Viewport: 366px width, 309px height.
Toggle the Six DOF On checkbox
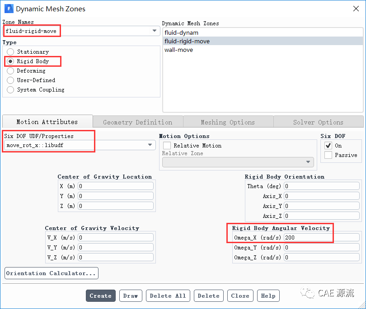tap(328, 146)
